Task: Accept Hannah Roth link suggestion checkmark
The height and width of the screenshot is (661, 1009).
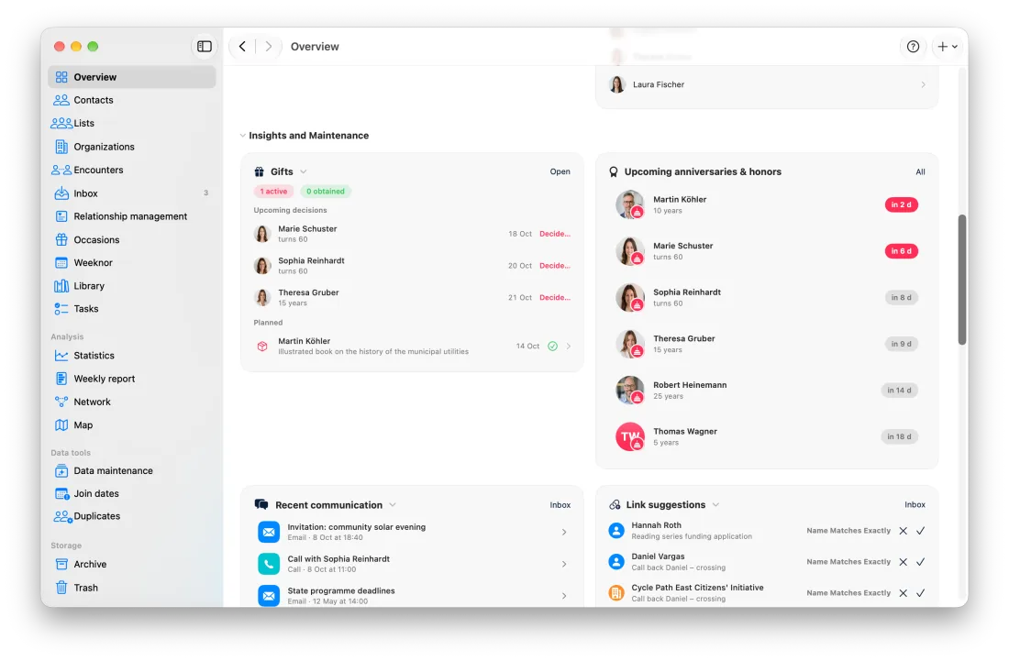Action: click(x=920, y=531)
